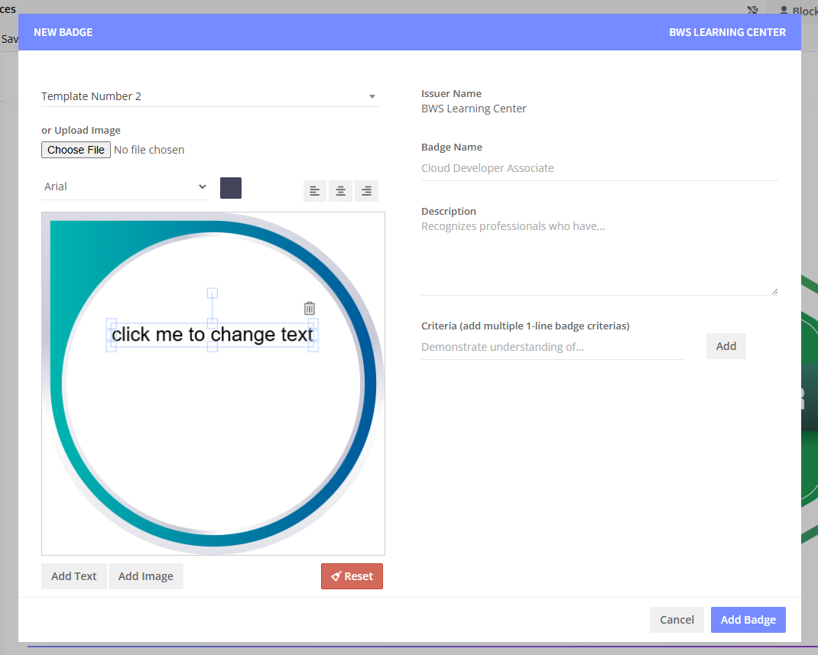Open the dark text color swatch

(231, 188)
